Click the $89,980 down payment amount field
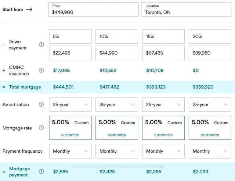 [x=210, y=53]
